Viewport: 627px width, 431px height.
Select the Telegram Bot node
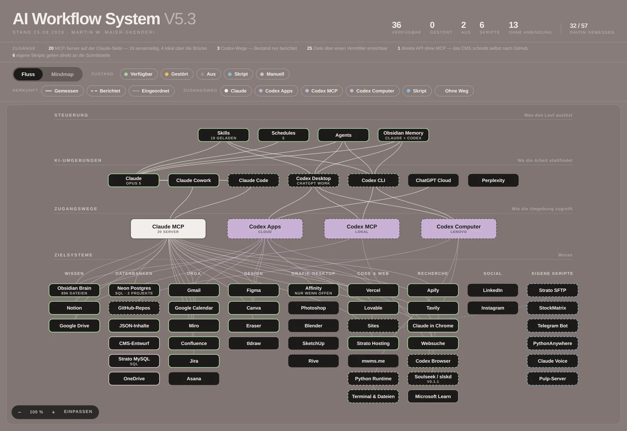click(x=553, y=326)
